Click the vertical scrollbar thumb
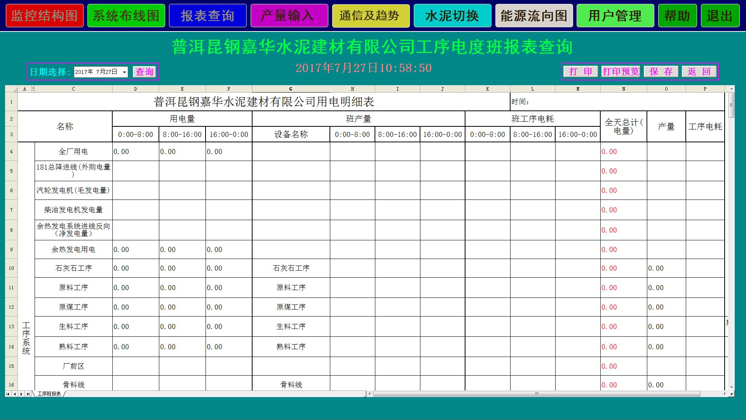Viewport: 746px width, 420px height. pos(731,105)
